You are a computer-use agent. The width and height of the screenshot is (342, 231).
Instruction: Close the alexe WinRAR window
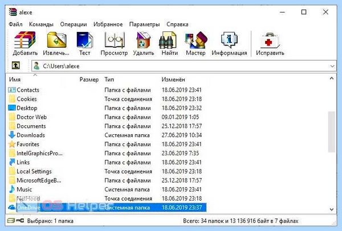[x=325, y=12]
